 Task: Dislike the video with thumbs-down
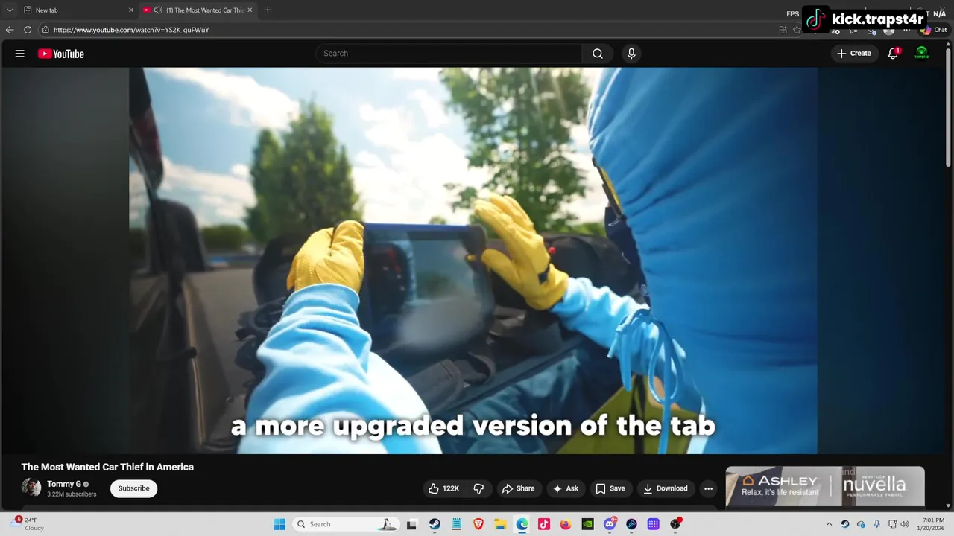coord(478,488)
